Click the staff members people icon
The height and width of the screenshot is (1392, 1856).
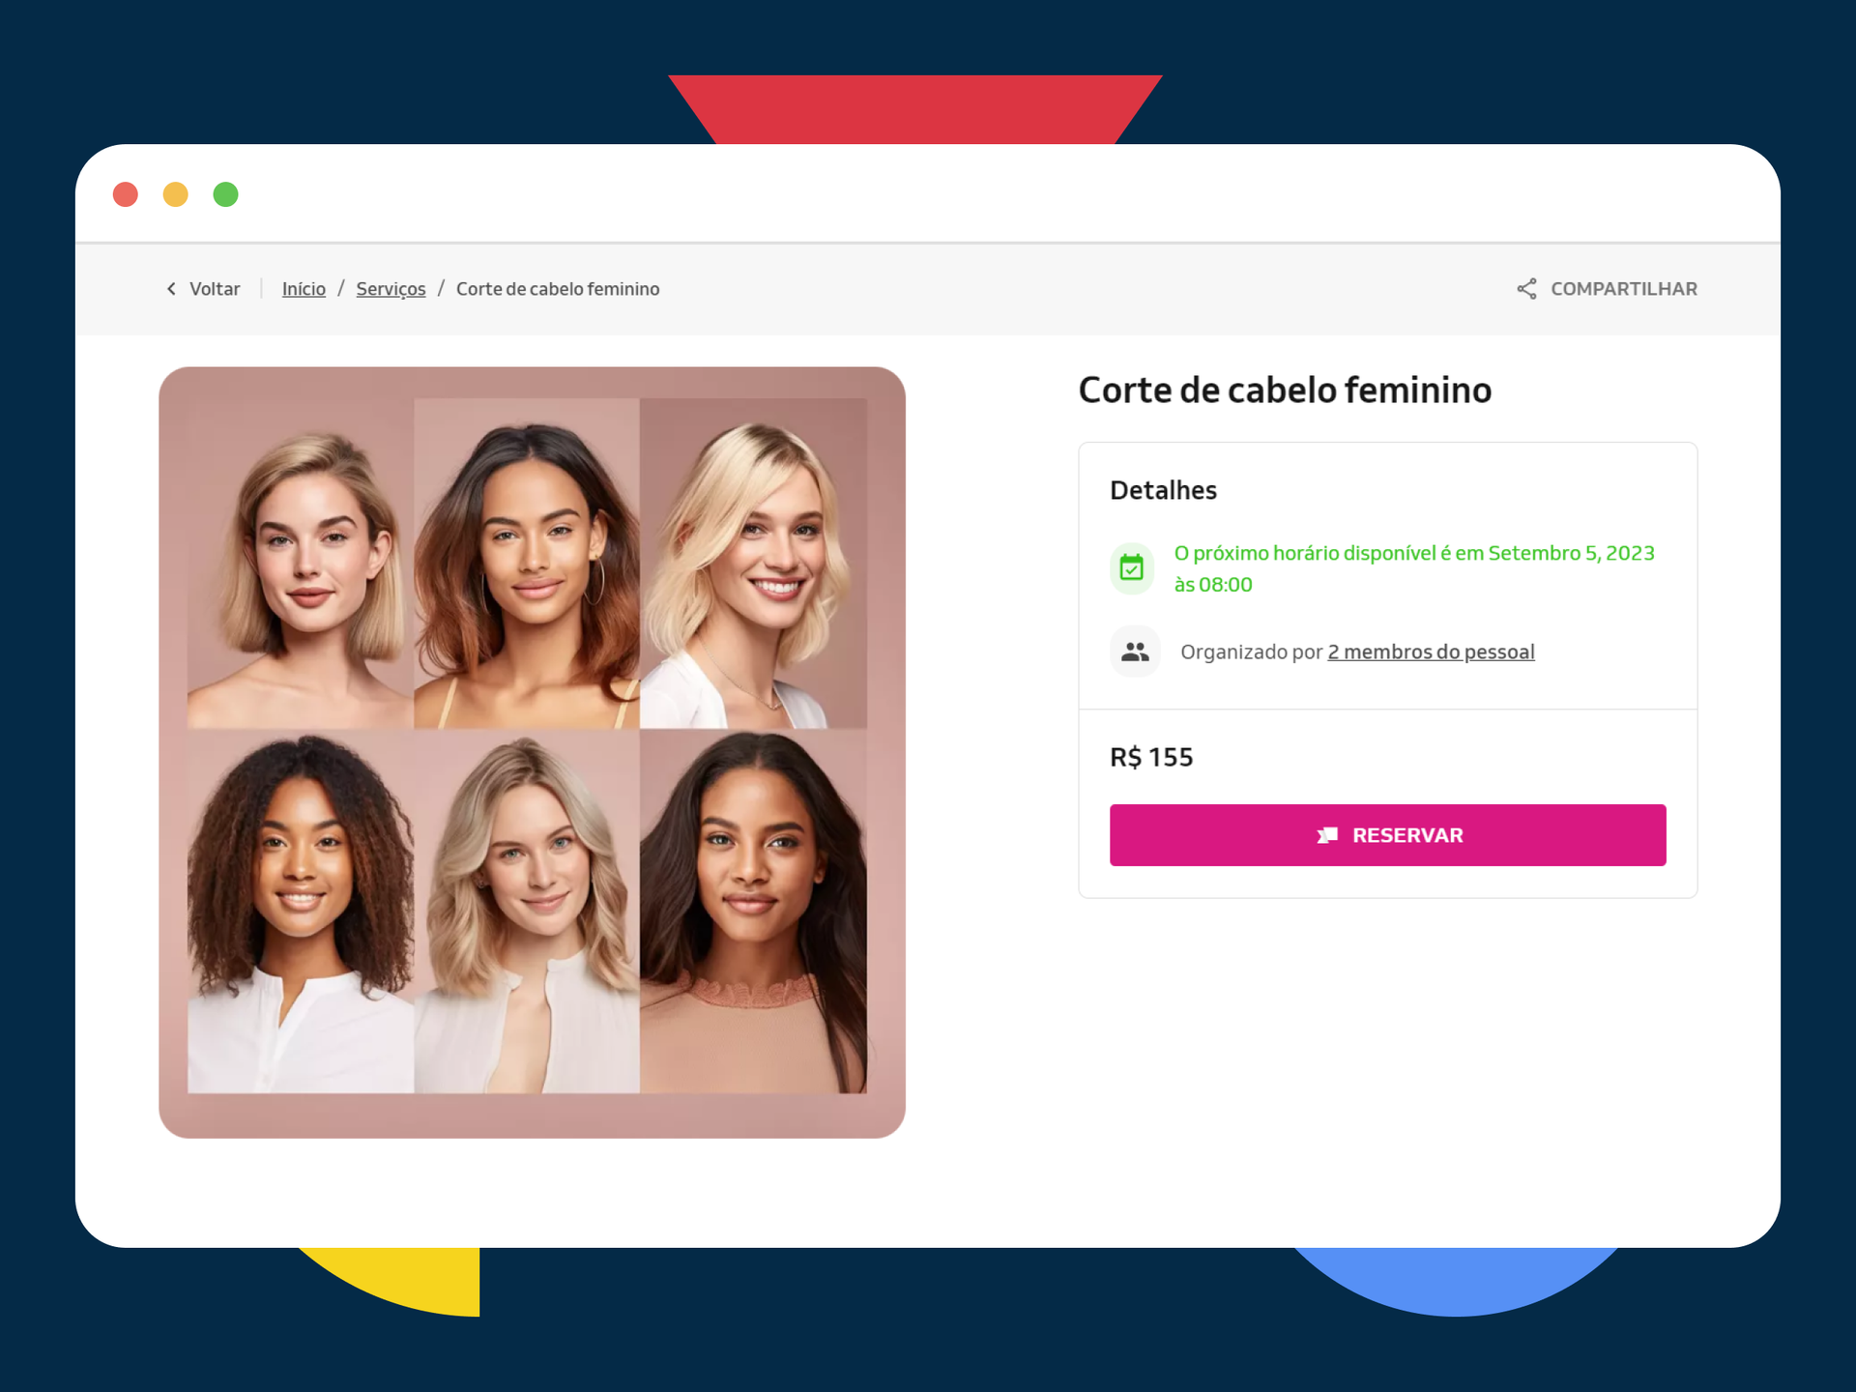(1135, 652)
